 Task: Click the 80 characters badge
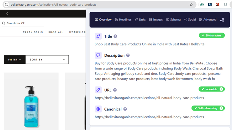212,35
